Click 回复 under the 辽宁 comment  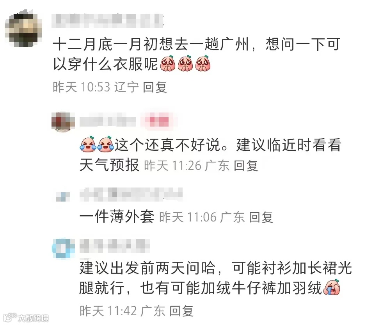[155, 87]
